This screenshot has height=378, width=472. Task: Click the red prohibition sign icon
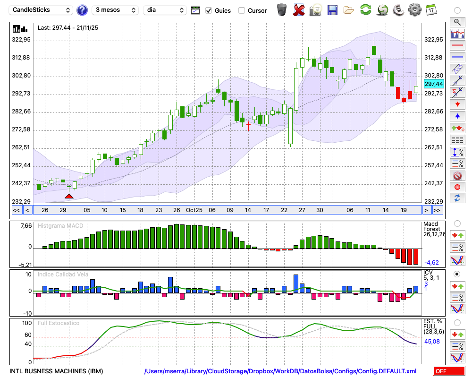coord(457,176)
